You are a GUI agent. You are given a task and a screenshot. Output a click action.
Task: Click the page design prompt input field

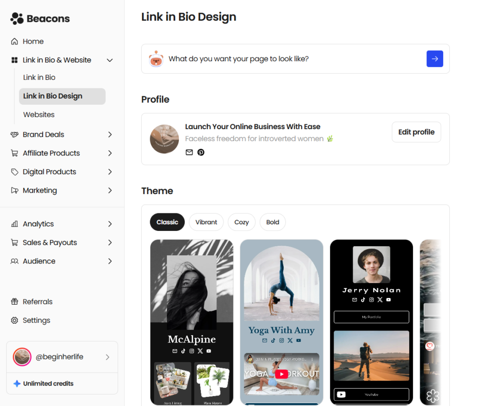(292, 59)
